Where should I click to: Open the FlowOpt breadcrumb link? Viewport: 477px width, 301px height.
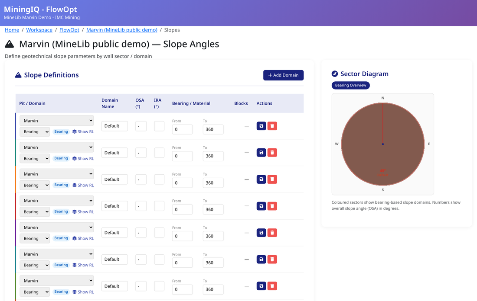pyautogui.click(x=69, y=30)
